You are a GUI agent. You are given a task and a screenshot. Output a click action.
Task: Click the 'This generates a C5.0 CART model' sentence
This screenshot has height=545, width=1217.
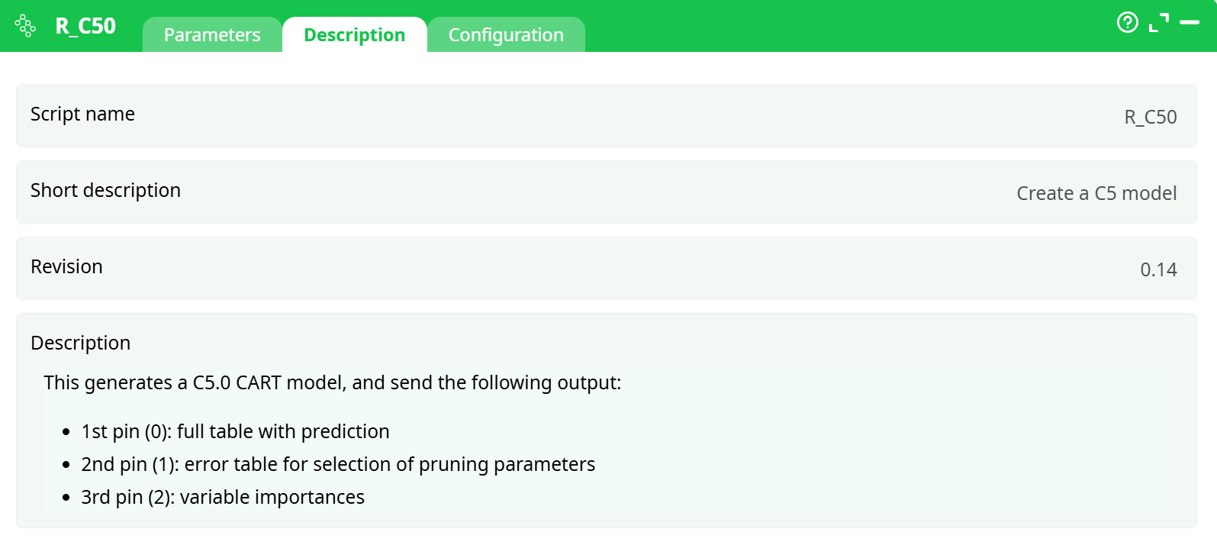click(x=332, y=382)
